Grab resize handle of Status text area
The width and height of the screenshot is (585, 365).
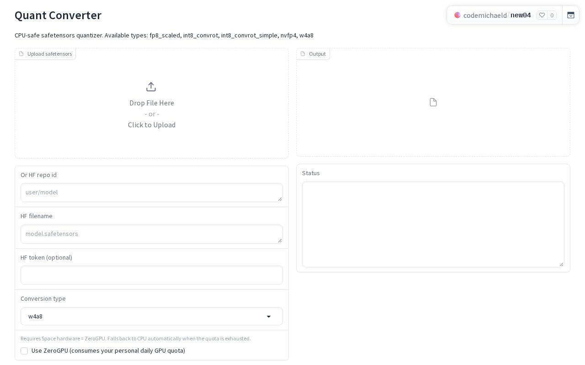561,264
